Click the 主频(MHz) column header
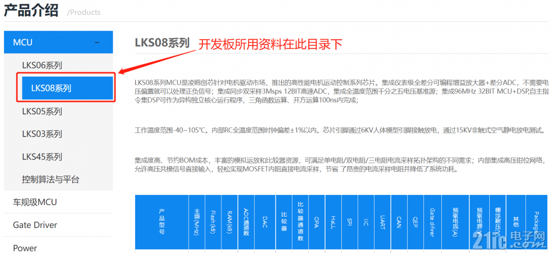551x253 pixels. 197,222
